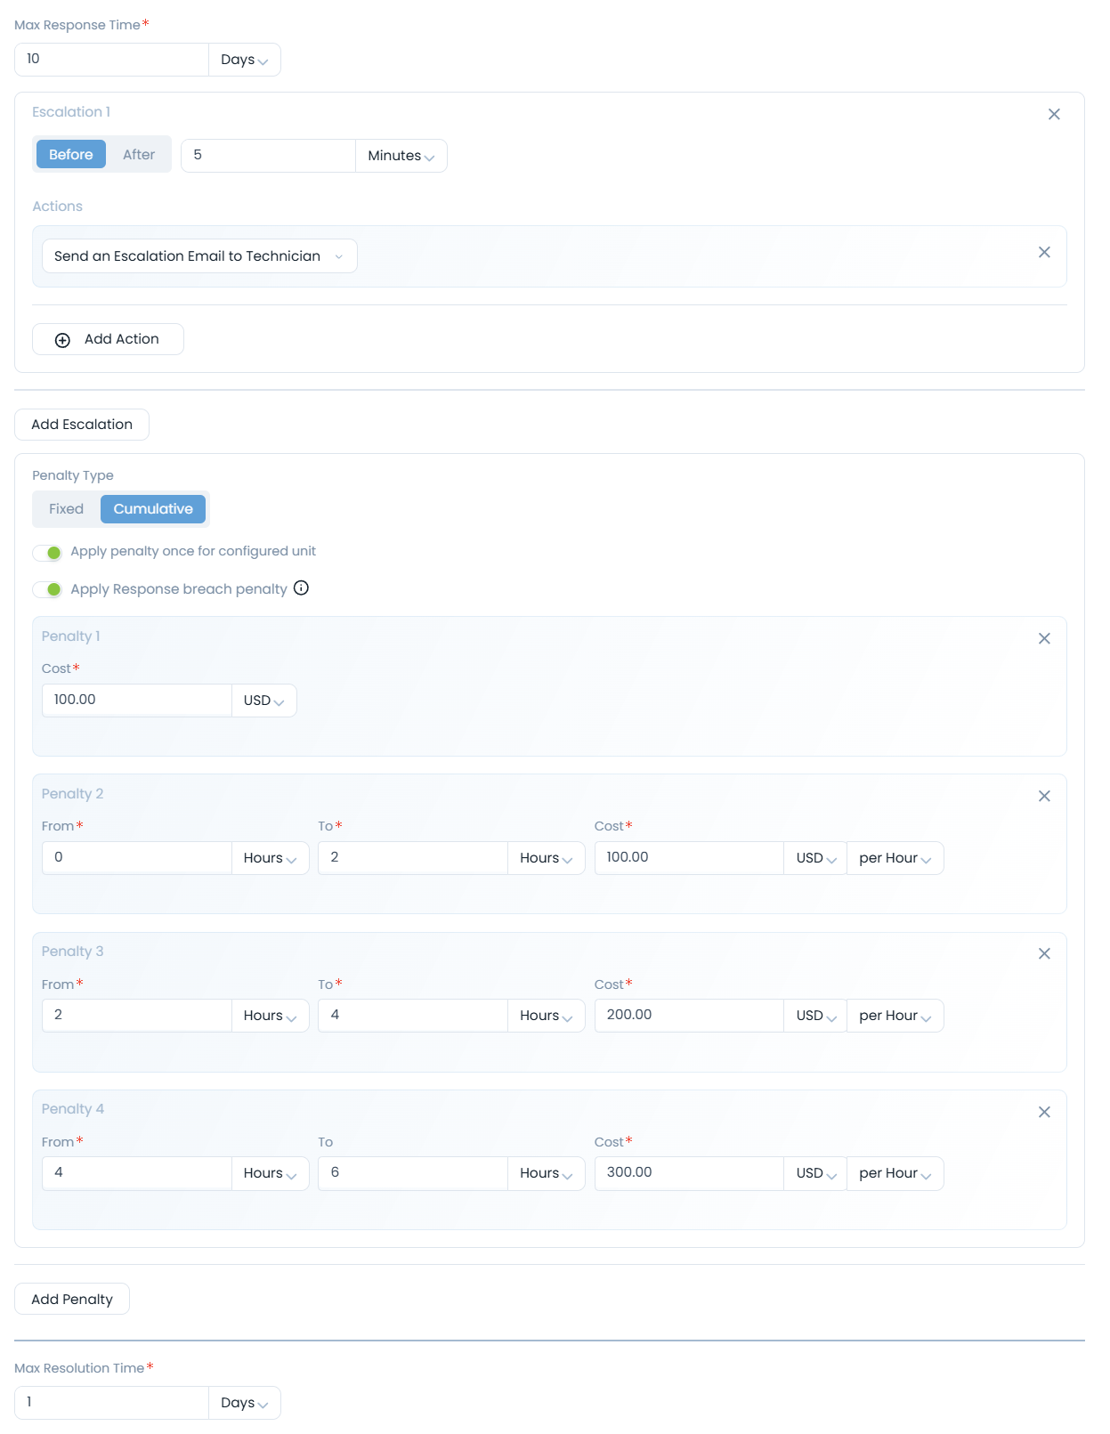This screenshot has height=1434, width=1110.
Task: Open the Max Response Time Days dropdown
Action: click(244, 60)
